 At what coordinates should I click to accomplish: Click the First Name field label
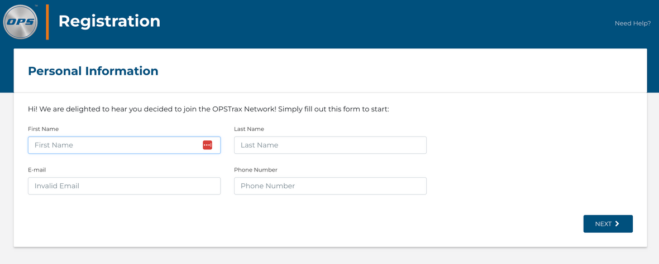43,129
